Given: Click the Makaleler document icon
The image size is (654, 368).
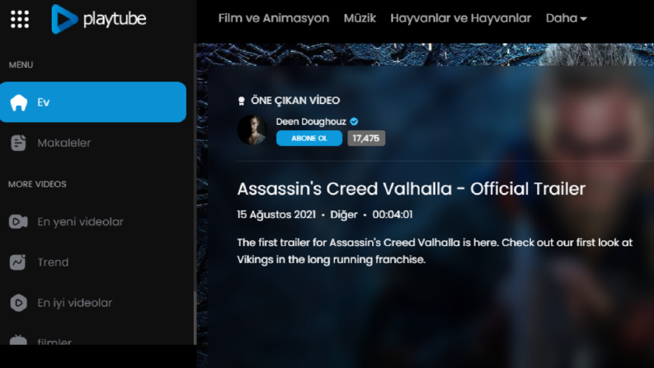Looking at the screenshot, I should click(x=18, y=143).
